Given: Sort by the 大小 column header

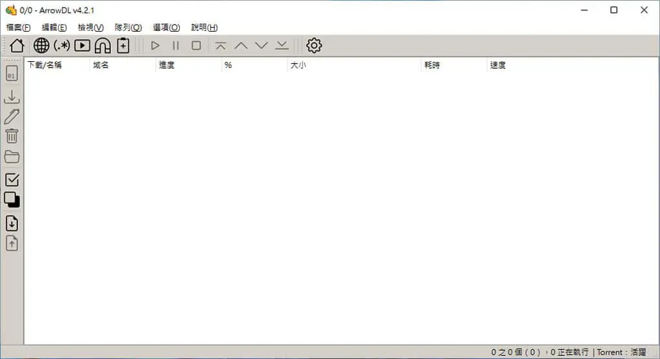Looking at the screenshot, I should point(298,65).
